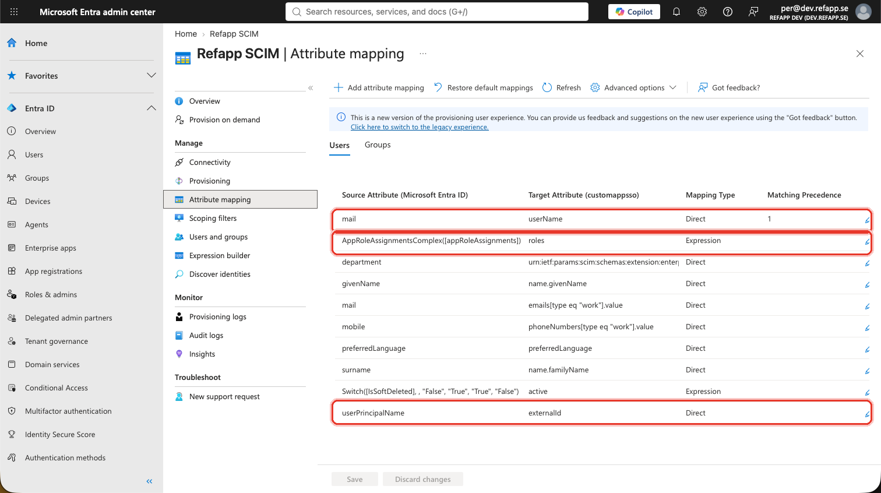Edit the userPrincipalName mapping pencil icon
Image resolution: width=881 pixels, height=493 pixels.
point(867,414)
